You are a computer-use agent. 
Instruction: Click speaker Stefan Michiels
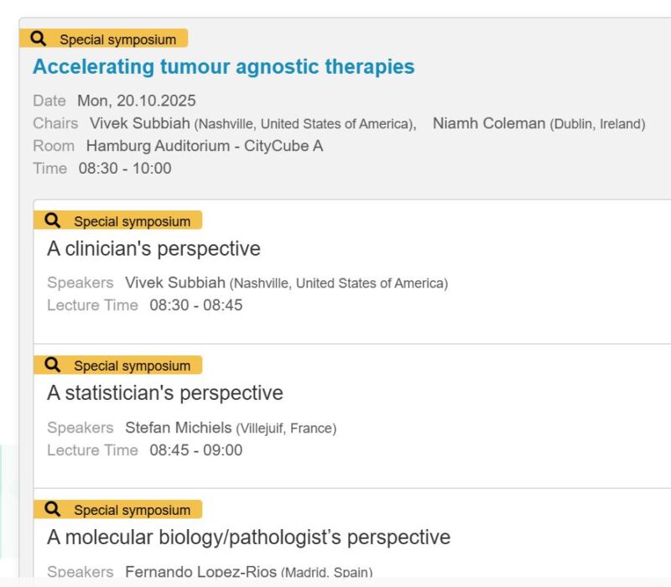(x=178, y=428)
